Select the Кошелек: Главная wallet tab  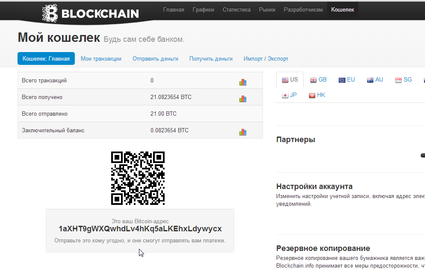(46, 58)
